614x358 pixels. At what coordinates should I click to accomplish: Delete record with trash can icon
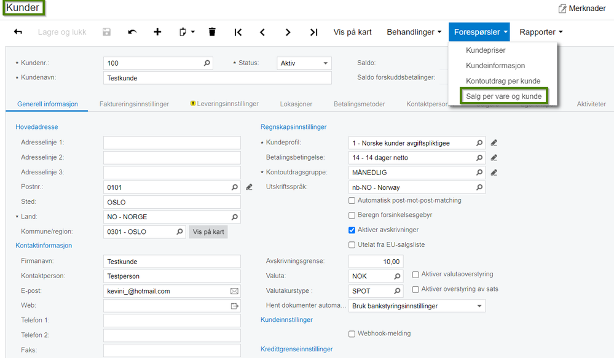[x=212, y=32]
